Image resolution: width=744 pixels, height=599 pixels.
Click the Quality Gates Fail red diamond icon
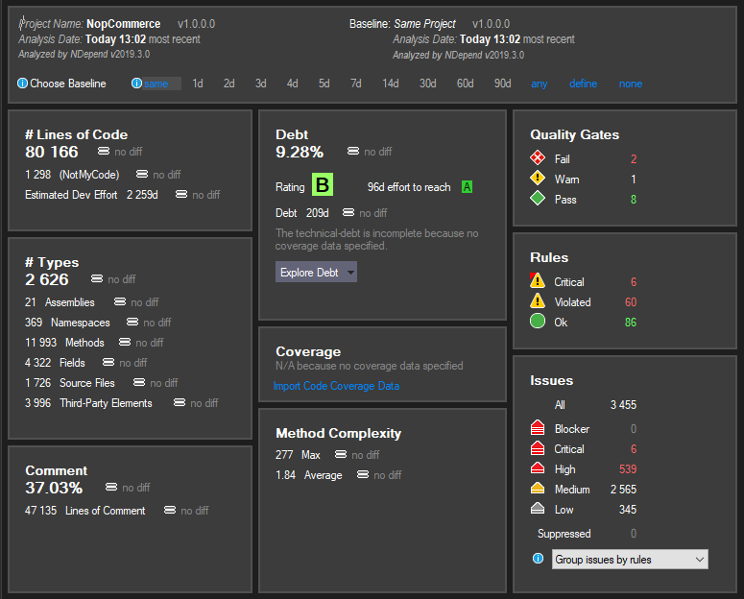tap(538, 157)
